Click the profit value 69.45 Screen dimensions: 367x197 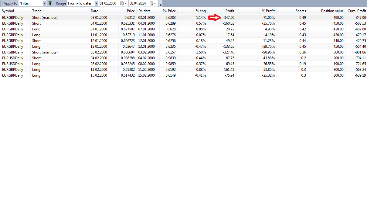tap(230, 64)
